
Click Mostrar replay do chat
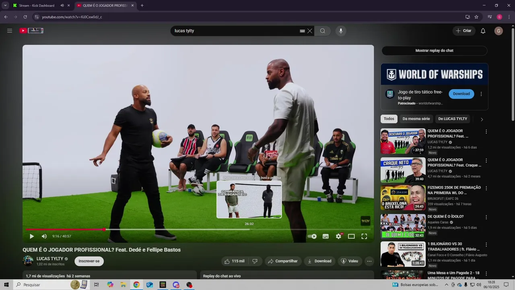coord(434,51)
